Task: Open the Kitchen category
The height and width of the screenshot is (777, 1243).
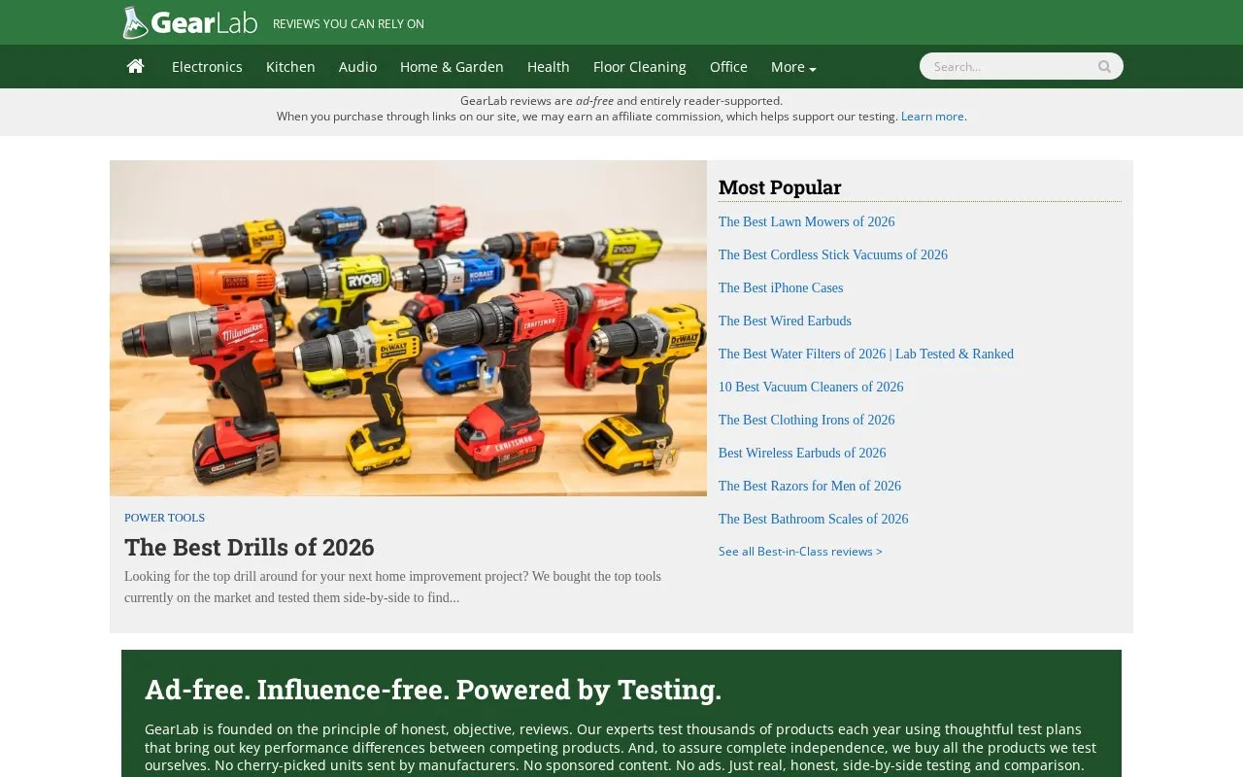Action: tap(290, 67)
